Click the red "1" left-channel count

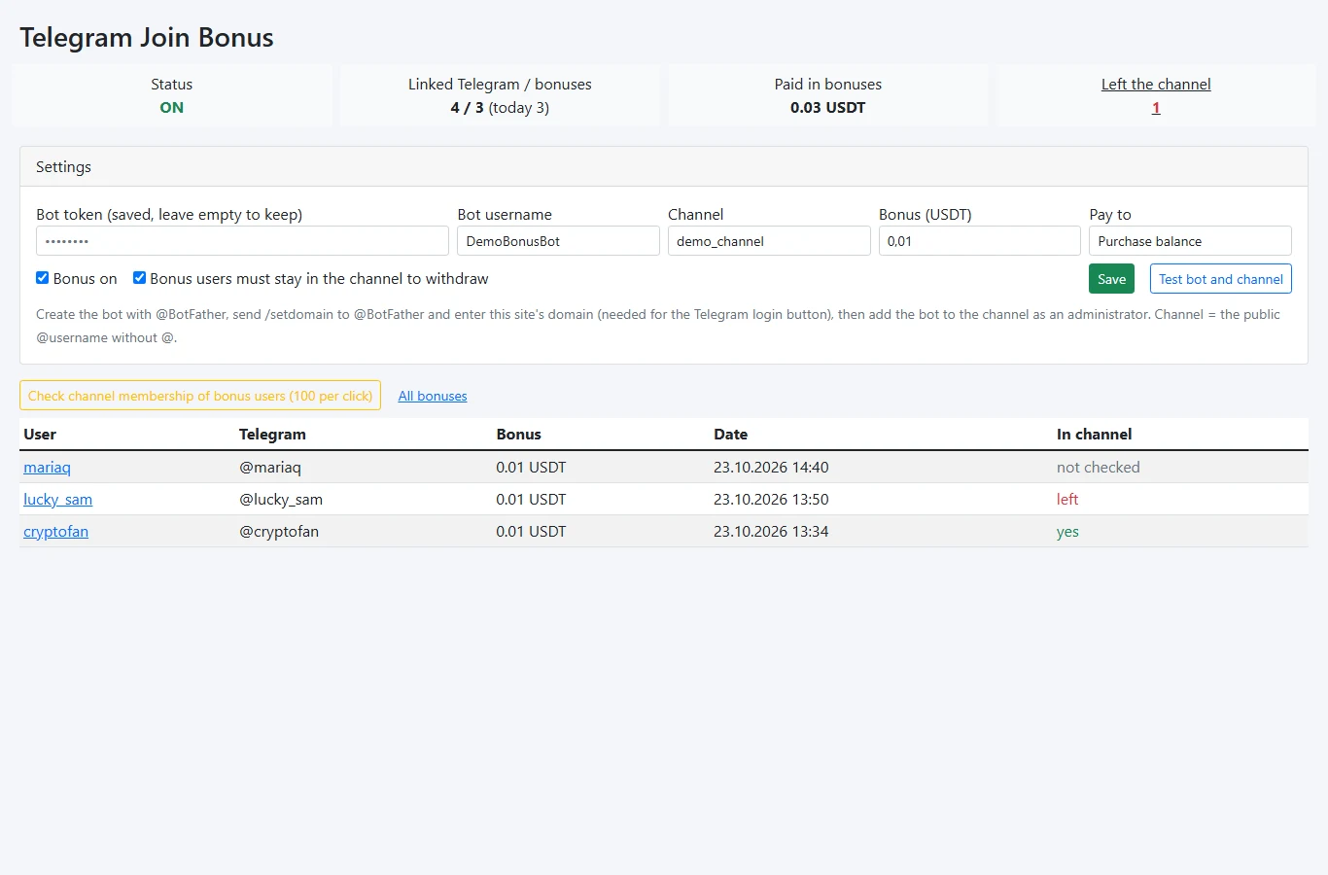coord(1156,108)
